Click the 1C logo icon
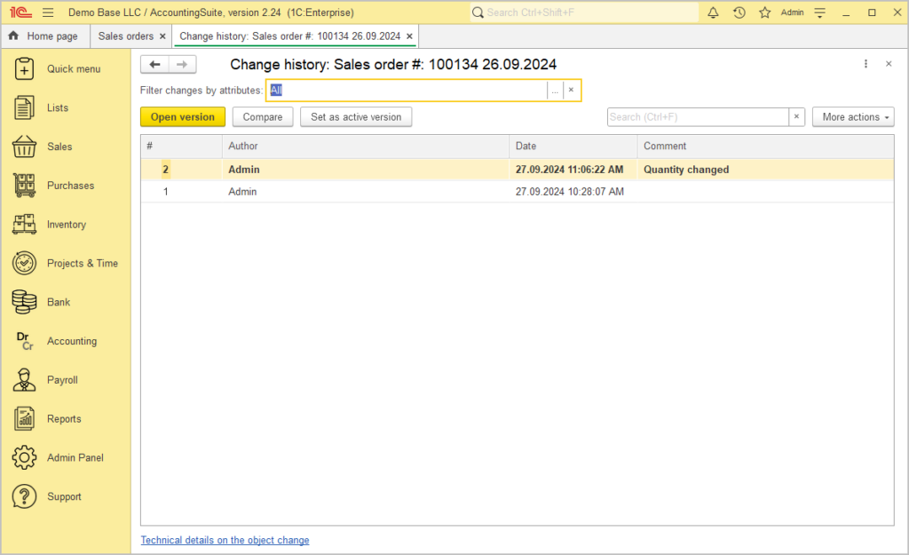 [20, 12]
